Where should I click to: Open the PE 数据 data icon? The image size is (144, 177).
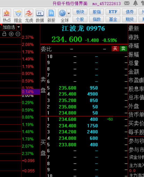40,13
